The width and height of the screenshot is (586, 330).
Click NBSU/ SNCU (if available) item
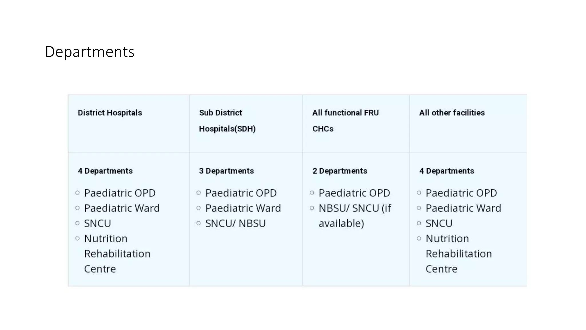point(355,216)
